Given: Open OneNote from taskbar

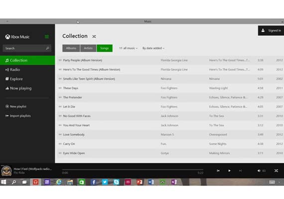Looking at the screenshot, I should point(174,182).
